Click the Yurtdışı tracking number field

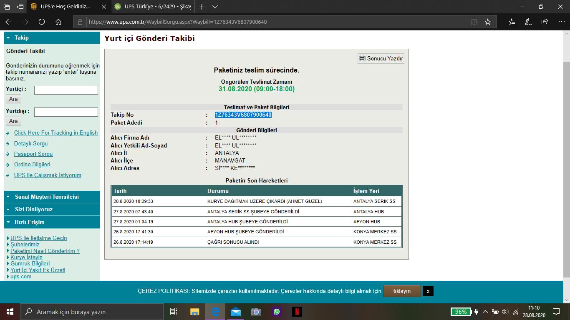coord(66,112)
